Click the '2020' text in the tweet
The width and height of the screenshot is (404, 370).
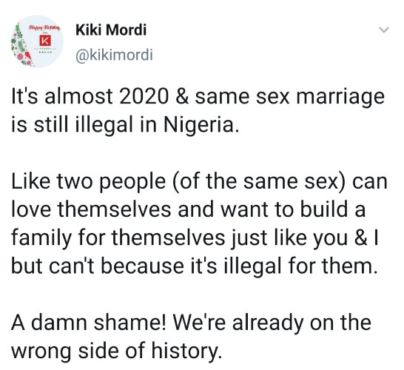click(144, 96)
